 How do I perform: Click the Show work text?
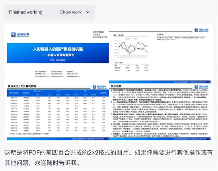(x=71, y=12)
